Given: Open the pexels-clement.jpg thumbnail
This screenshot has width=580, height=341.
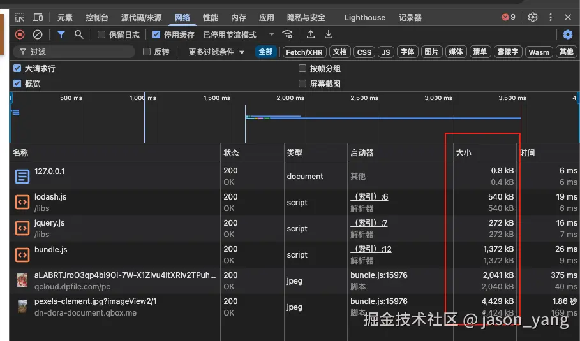Looking at the screenshot, I should tap(22, 307).
